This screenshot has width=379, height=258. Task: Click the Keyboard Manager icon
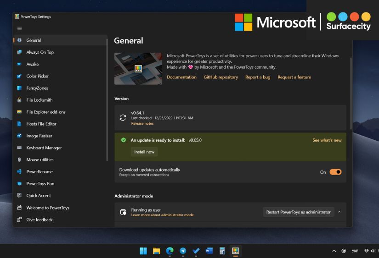[x=19, y=148]
